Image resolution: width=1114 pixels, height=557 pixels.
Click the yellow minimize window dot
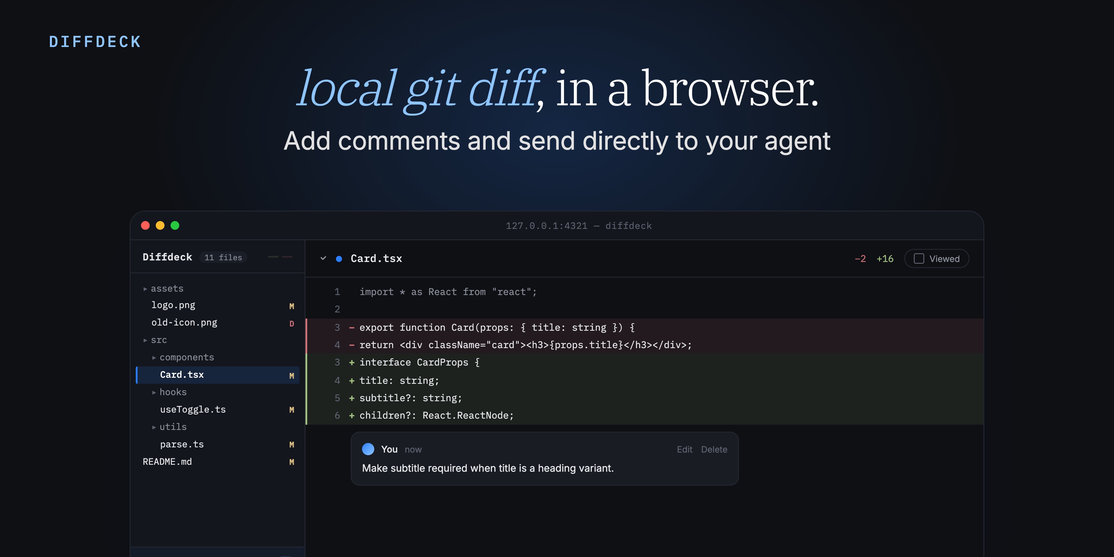point(160,225)
